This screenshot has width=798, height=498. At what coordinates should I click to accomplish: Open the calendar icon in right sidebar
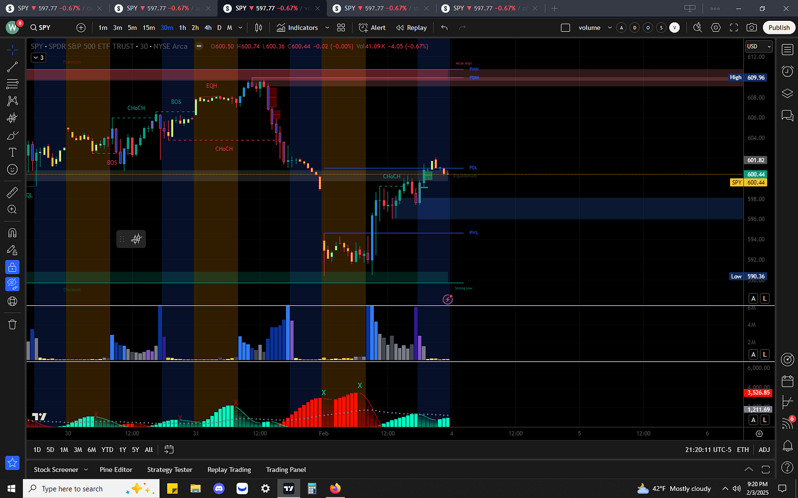coord(788,380)
